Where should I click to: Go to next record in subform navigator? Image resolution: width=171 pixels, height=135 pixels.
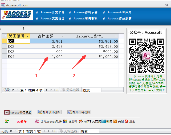[x=47, y=90]
